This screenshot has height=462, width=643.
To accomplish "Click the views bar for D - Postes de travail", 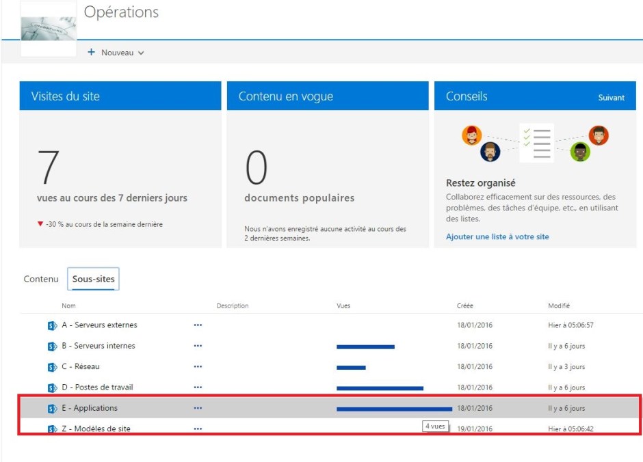I will pyautogui.click(x=380, y=388).
